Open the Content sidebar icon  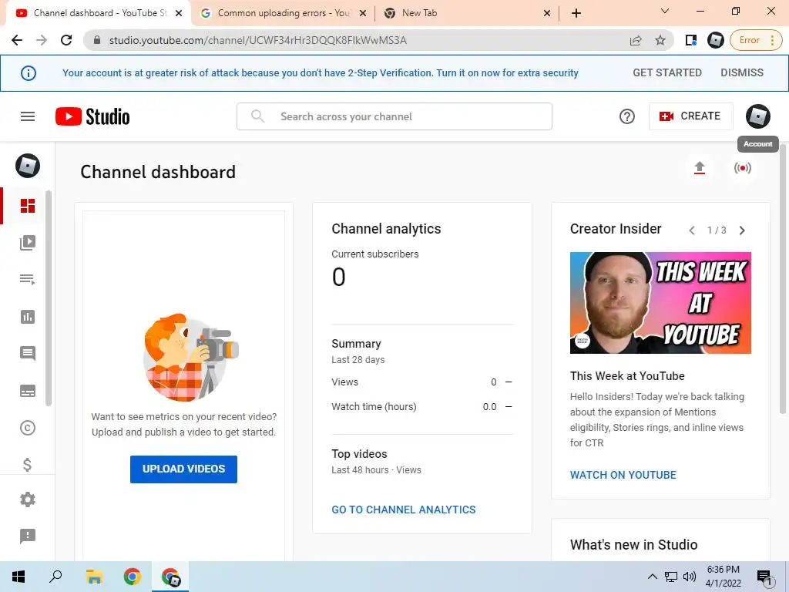pyautogui.click(x=28, y=243)
